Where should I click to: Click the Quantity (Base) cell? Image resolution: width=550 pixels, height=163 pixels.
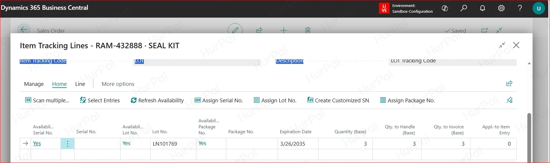point(345,143)
